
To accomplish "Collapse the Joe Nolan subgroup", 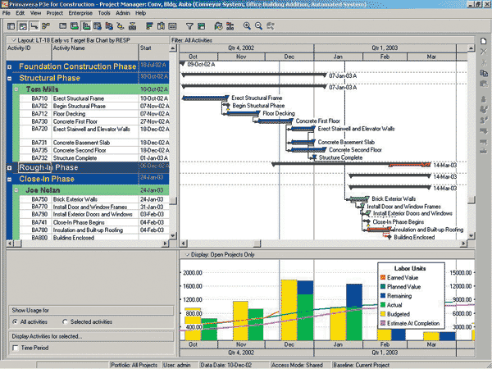I will pos(16,190).
